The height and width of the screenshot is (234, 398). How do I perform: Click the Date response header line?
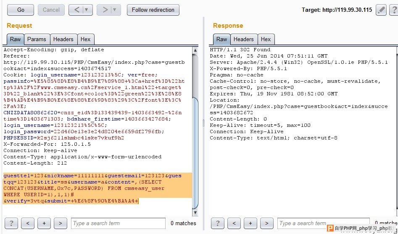[269, 56]
